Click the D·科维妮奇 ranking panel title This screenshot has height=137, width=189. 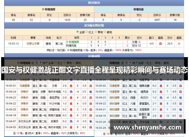(49, 9)
